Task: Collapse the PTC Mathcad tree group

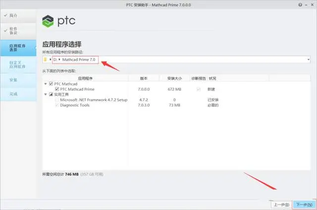Action: click(46, 84)
